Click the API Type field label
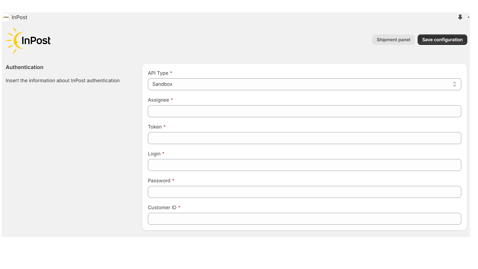This screenshot has height=269, width=478. tap(158, 73)
